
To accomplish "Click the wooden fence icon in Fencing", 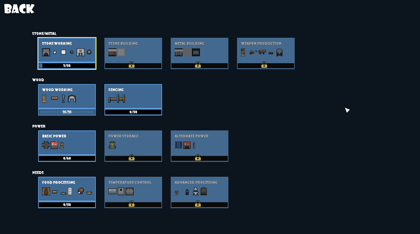I will tap(117, 99).
